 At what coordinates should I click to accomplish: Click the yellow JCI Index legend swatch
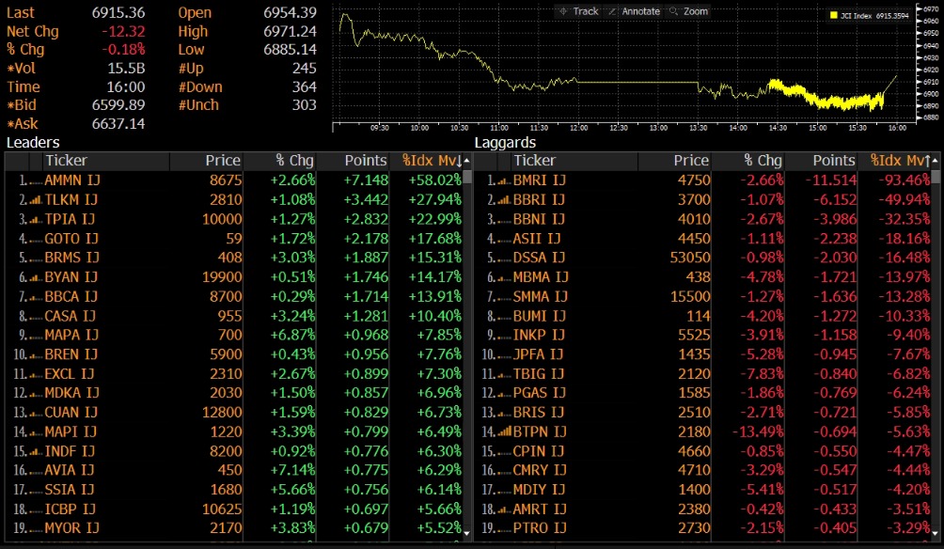pyautogui.click(x=834, y=15)
